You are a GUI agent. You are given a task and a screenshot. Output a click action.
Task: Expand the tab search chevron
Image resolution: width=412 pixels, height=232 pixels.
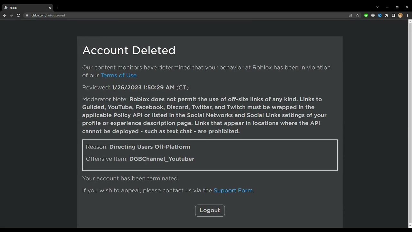coord(377,7)
